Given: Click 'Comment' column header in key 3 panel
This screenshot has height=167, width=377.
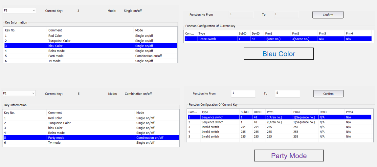Looking at the screenshot, I should pyautogui.click(x=90, y=30).
